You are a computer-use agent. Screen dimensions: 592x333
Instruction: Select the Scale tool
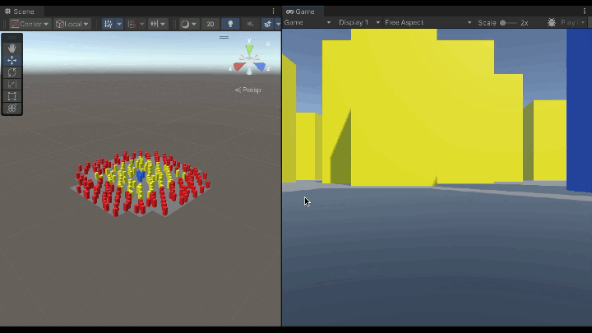(x=12, y=84)
